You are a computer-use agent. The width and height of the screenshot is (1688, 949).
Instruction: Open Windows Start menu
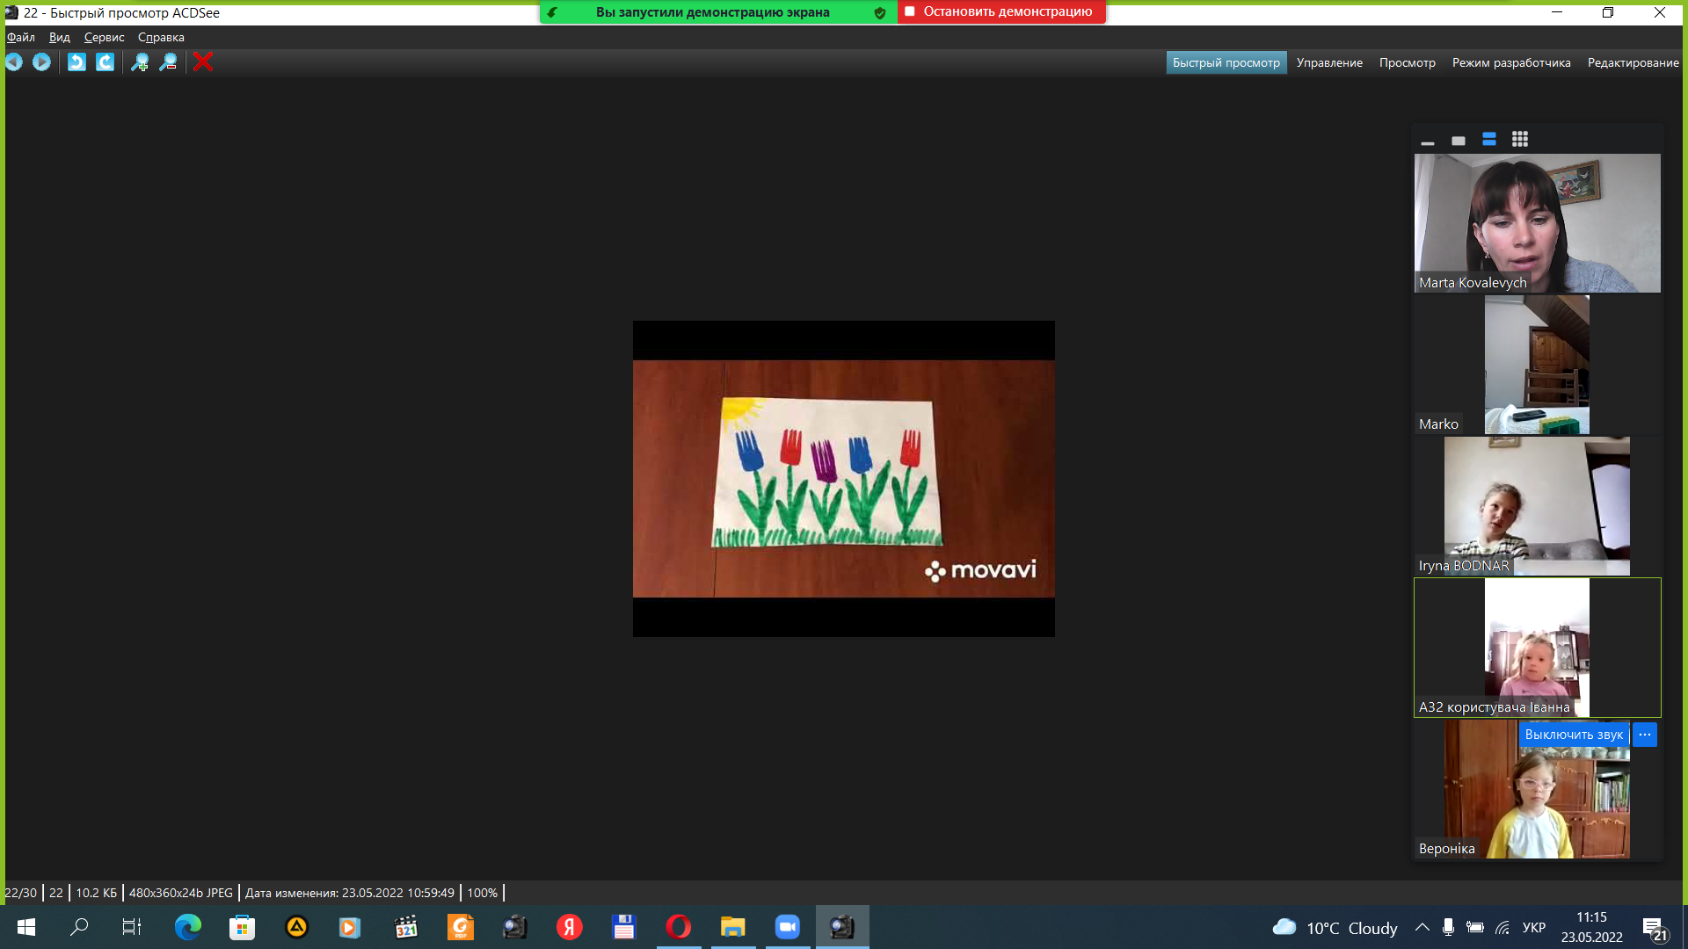click(26, 927)
